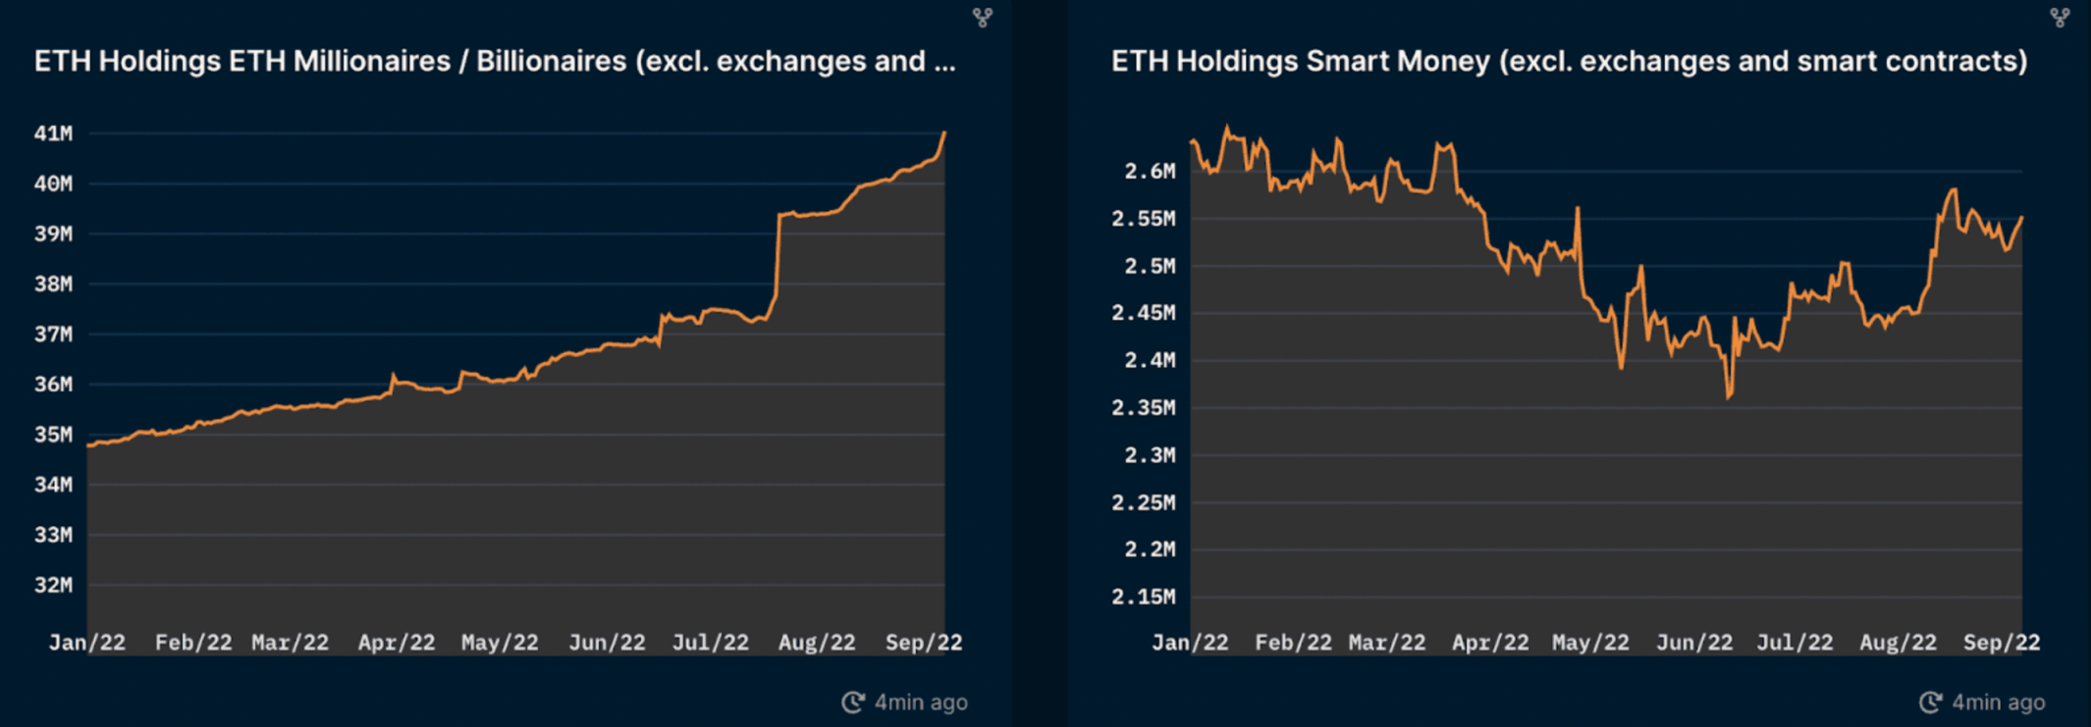Click the 2.15M axis label
This screenshot has height=727, width=2091.
pos(1144,597)
